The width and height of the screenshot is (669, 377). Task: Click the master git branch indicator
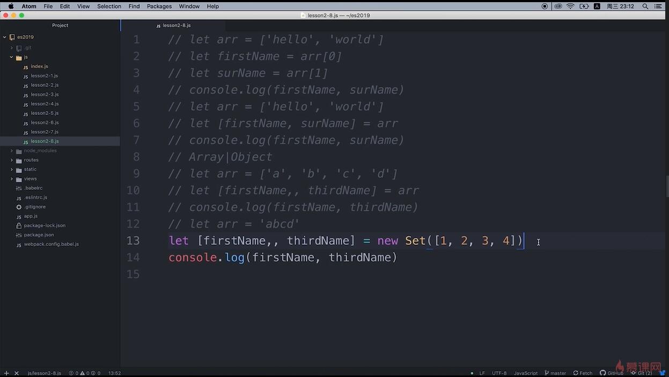[555, 373]
